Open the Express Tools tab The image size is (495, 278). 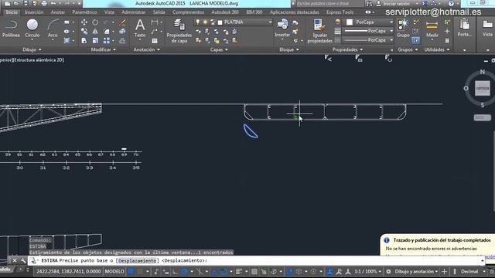click(340, 12)
